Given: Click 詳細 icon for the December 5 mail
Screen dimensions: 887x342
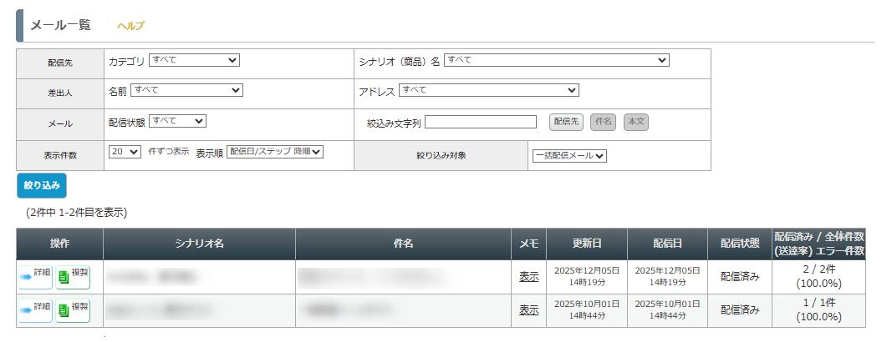Looking at the screenshot, I should (x=35, y=275).
